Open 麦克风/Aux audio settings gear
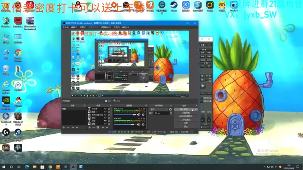 pyautogui.click(x=143, y=115)
